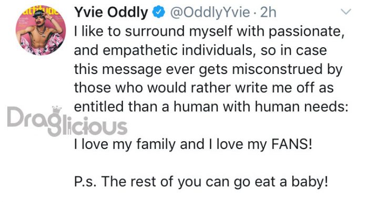Click the line 'this message ever gets misconstrued by'

coord(208,69)
